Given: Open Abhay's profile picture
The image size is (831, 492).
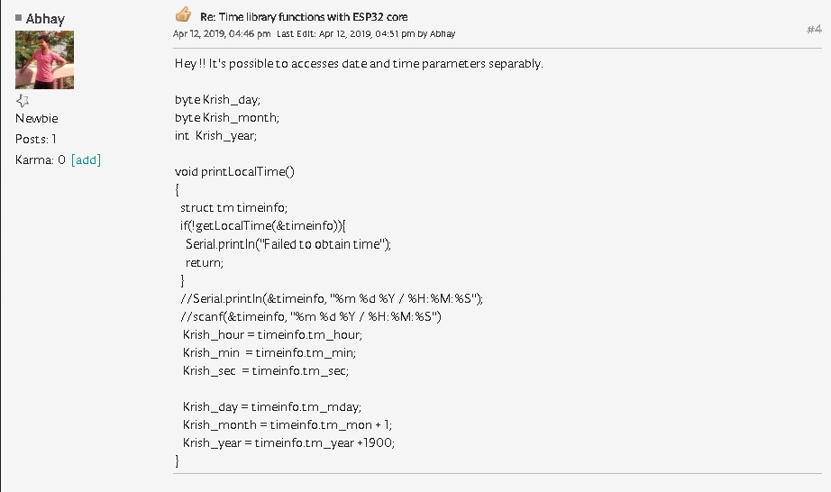Looking at the screenshot, I should coord(44,59).
